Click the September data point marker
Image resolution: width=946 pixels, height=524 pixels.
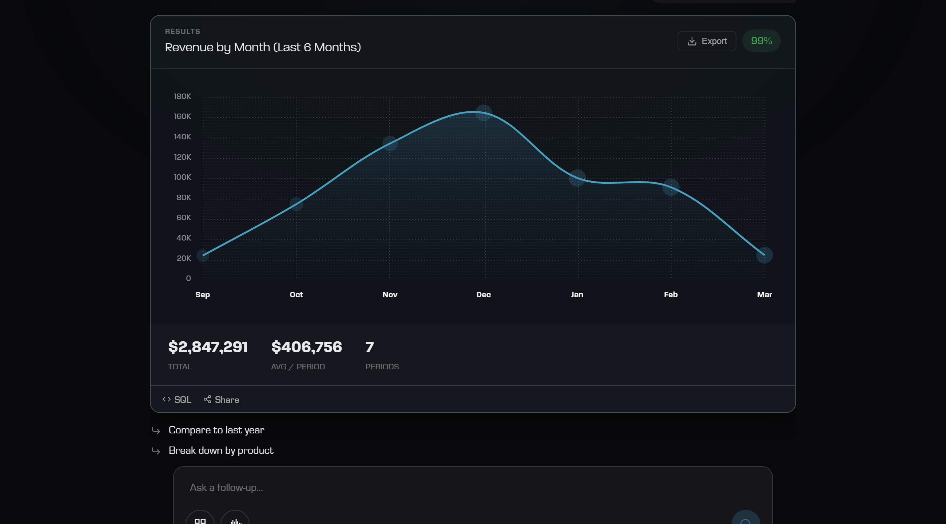pyautogui.click(x=203, y=255)
